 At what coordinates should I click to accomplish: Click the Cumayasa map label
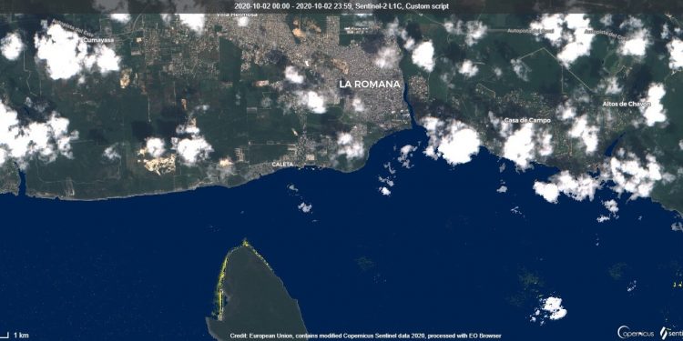pos(99,40)
